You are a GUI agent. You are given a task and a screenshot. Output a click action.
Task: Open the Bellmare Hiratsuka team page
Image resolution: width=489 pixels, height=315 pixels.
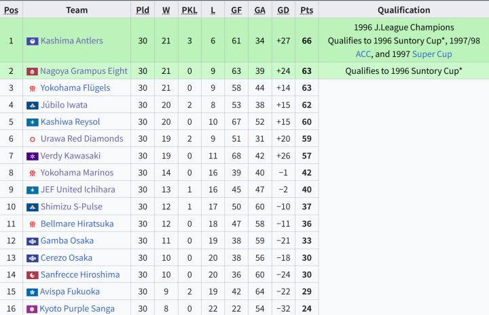point(77,224)
